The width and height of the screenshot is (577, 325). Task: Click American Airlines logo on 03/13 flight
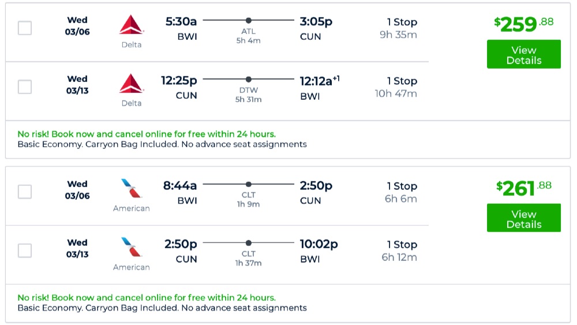click(131, 247)
